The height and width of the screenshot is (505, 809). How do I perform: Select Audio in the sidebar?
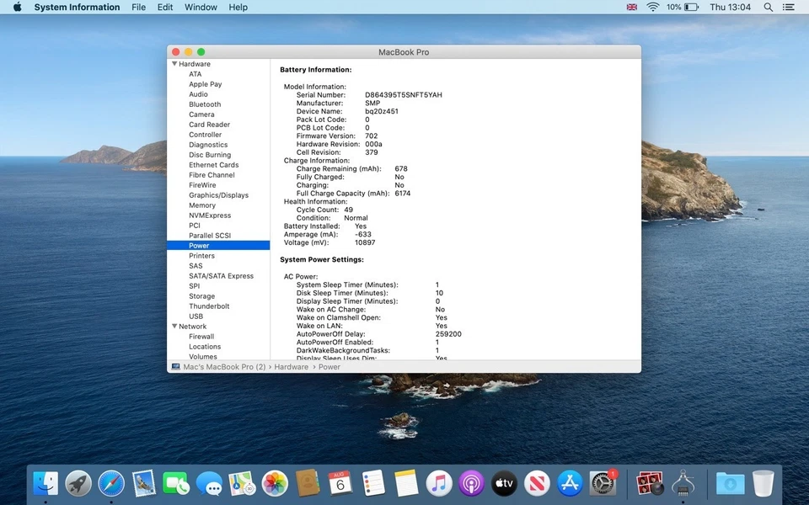[x=198, y=94]
